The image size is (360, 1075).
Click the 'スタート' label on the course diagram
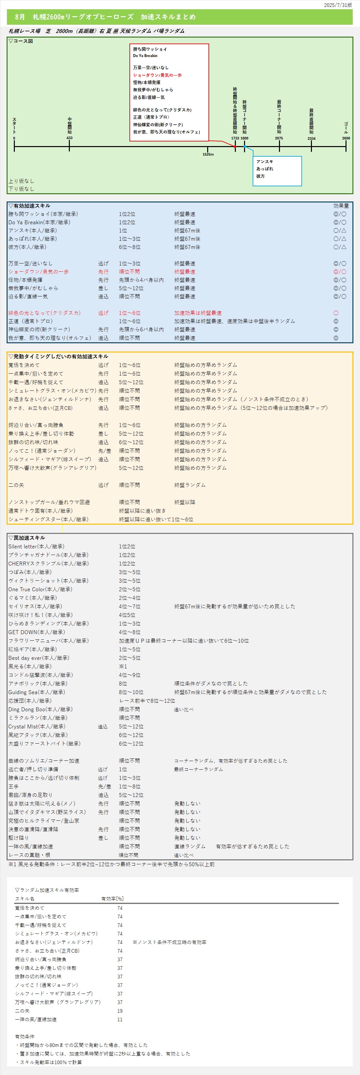click(14, 126)
